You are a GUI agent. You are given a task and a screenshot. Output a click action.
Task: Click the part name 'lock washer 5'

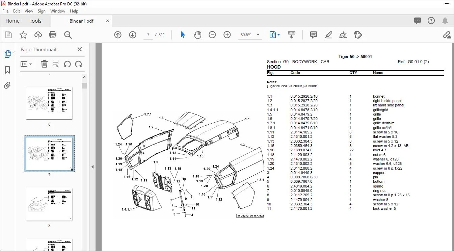(384, 208)
